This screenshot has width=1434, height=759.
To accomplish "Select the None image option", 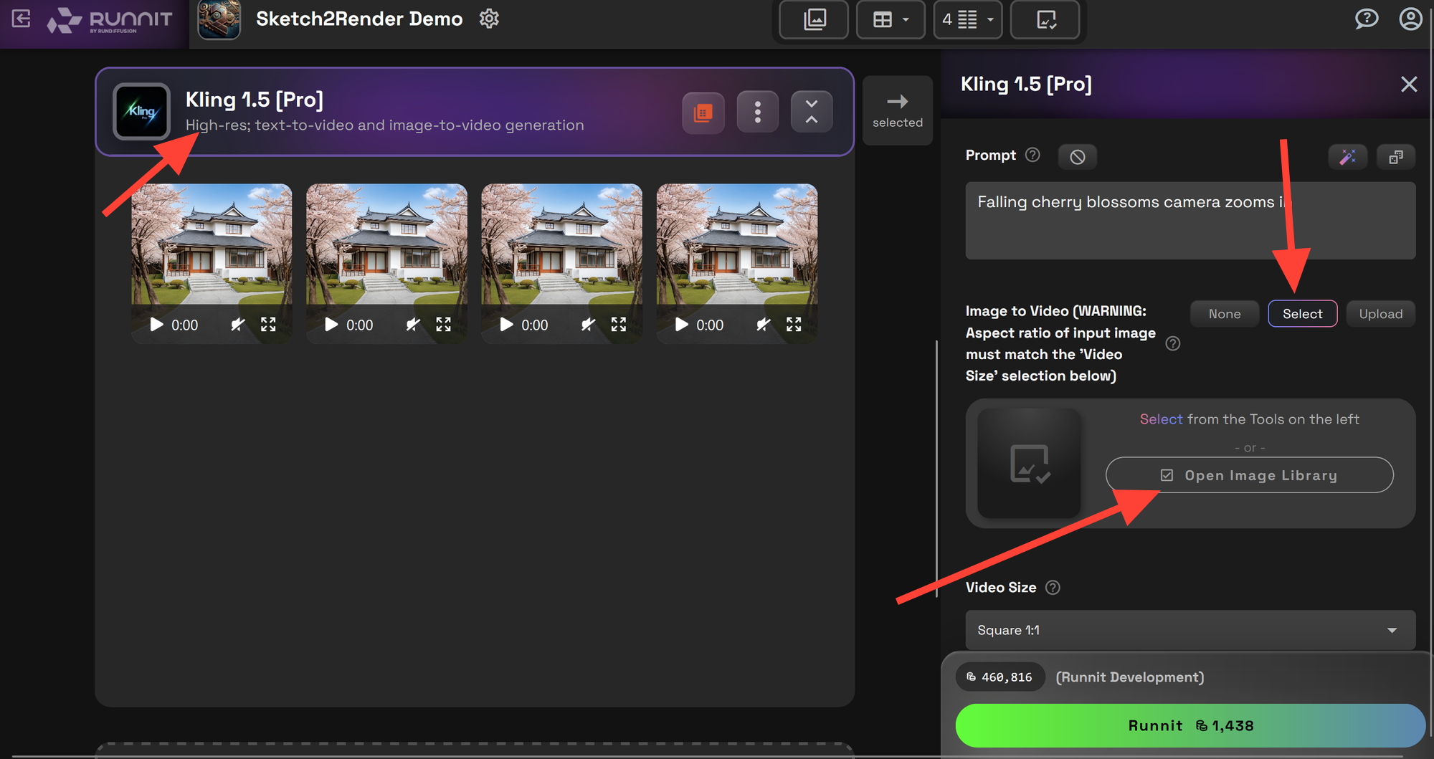I will point(1224,314).
